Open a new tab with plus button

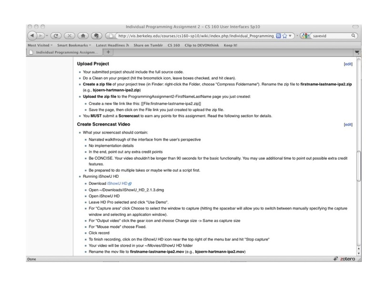click(x=108, y=52)
